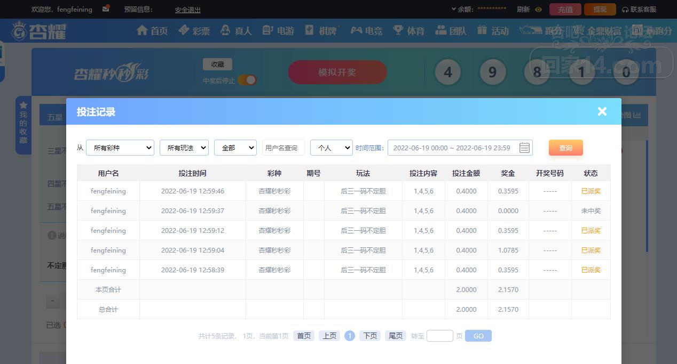Close the 投注记录 dialog with X
Screen dimensions: 677x364
[x=602, y=111]
